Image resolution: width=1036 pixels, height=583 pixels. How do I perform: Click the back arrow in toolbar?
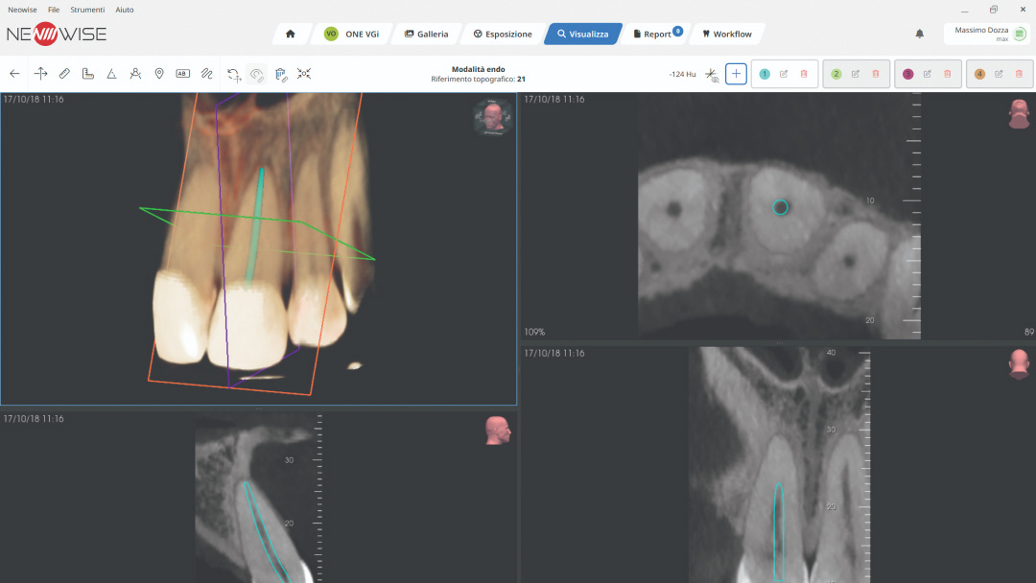tap(14, 74)
